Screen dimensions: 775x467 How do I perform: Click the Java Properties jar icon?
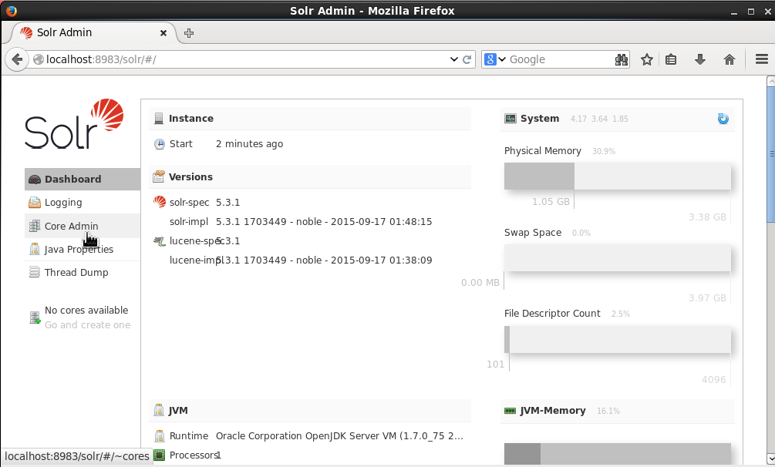pyautogui.click(x=35, y=249)
